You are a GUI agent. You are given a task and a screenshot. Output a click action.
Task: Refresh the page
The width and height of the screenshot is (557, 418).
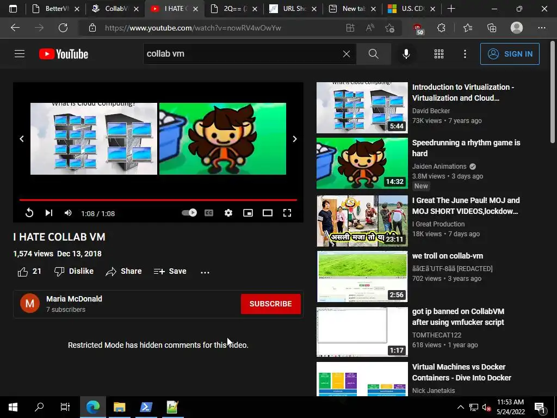point(63,28)
